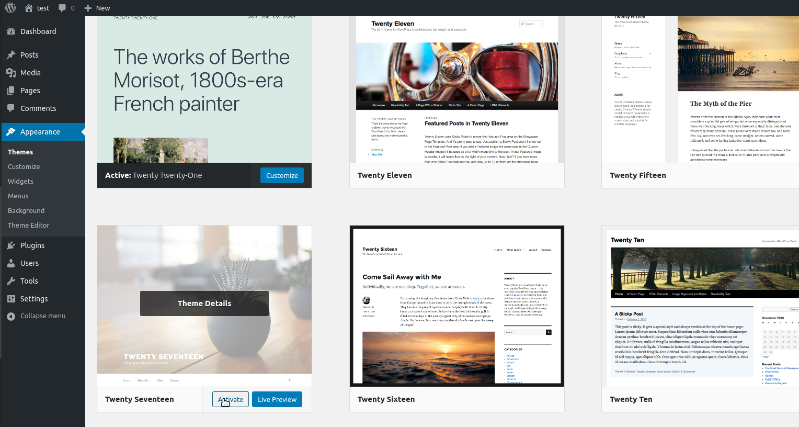Open the Tools menu label

[x=29, y=281]
